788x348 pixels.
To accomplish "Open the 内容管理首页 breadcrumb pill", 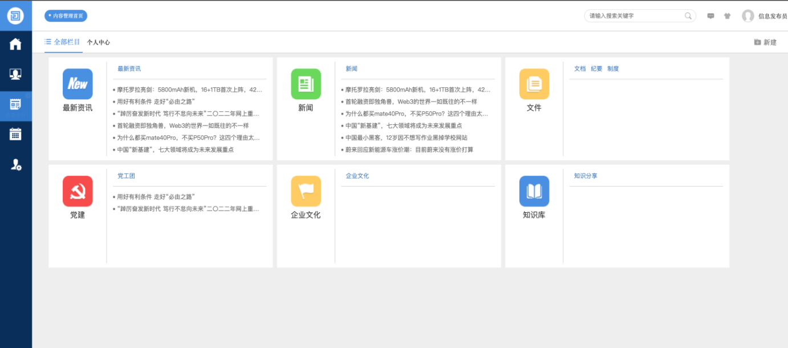I will (66, 16).
